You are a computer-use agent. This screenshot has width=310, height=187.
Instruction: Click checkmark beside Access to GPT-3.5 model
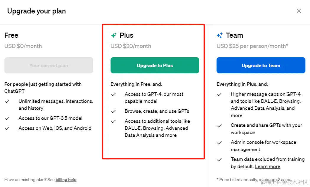tap(7, 118)
